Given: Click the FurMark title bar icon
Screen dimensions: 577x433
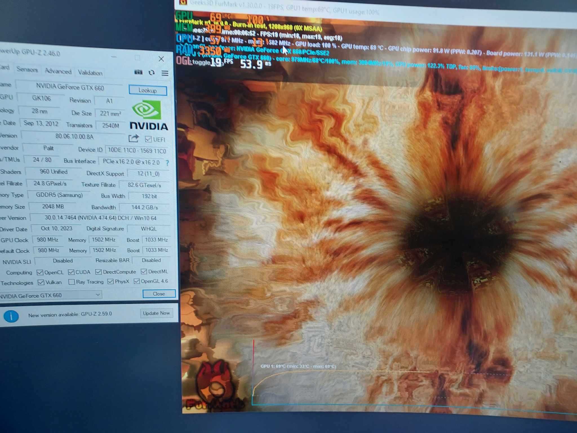Looking at the screenshot, I should [x=183, y=2].
